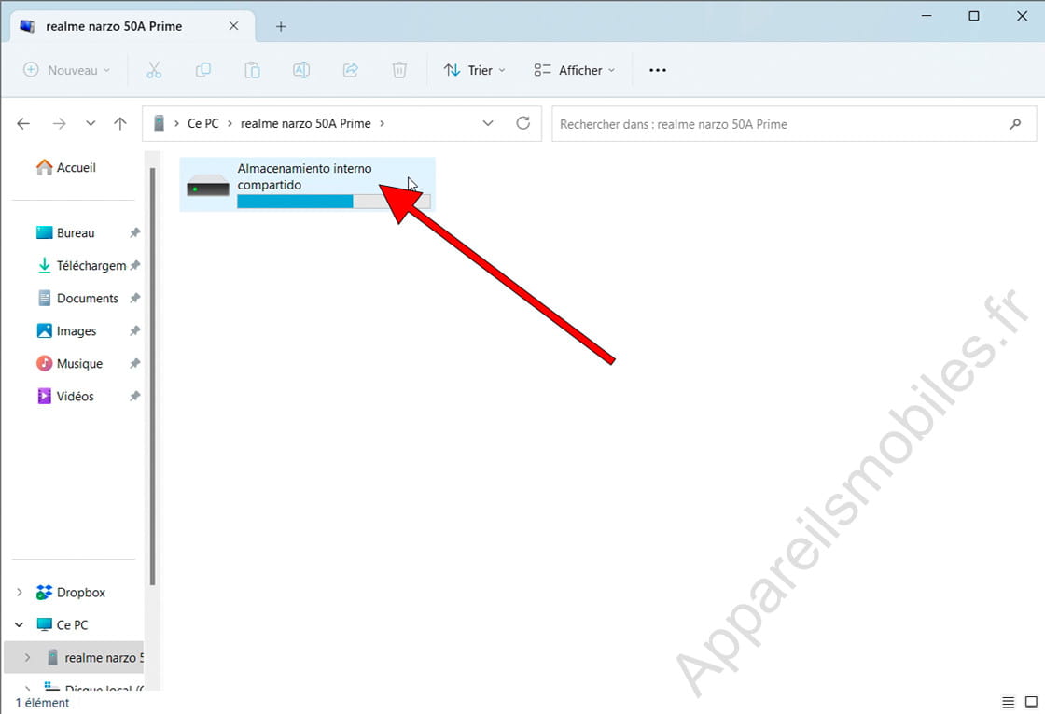1045x714 pixels.
Task: Select realme narzo device in sidebar
Action: coord(94,657)
